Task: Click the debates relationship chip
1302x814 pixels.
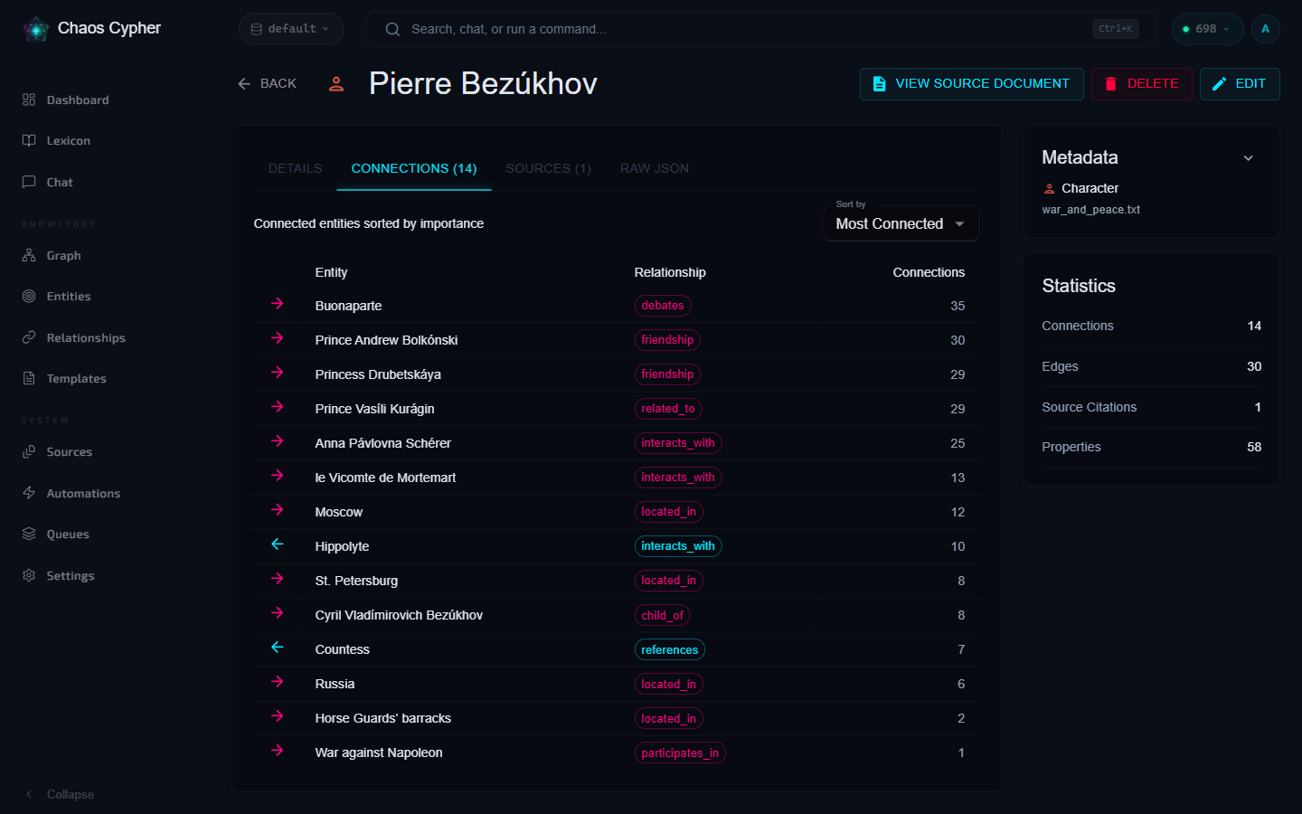Action: coord(663,306)
